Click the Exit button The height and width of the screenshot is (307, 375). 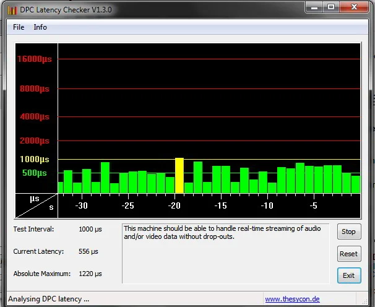click(x=348, y=275)
